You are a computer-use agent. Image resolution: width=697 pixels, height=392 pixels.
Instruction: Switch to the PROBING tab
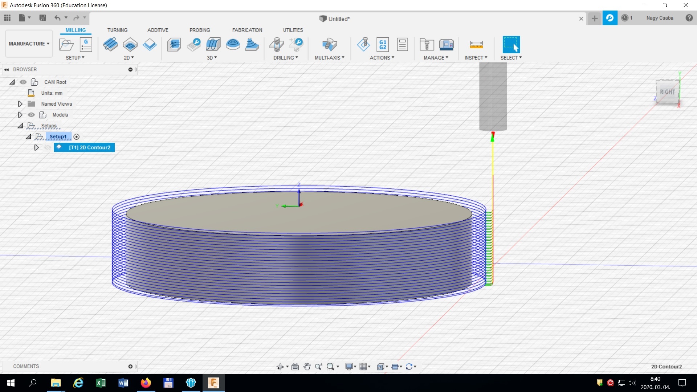200,30
